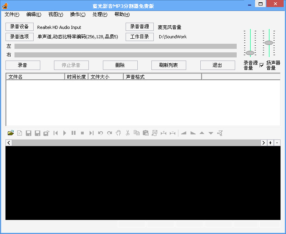The width and height of the screenshot is (286, 234).
Task: Click the 录音音源 button
Action: pyautogui.click(x=140, y=27)
